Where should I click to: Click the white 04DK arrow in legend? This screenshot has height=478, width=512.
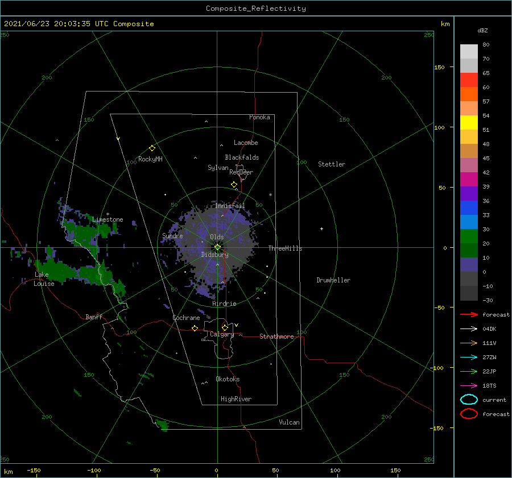tap(469, 329)
